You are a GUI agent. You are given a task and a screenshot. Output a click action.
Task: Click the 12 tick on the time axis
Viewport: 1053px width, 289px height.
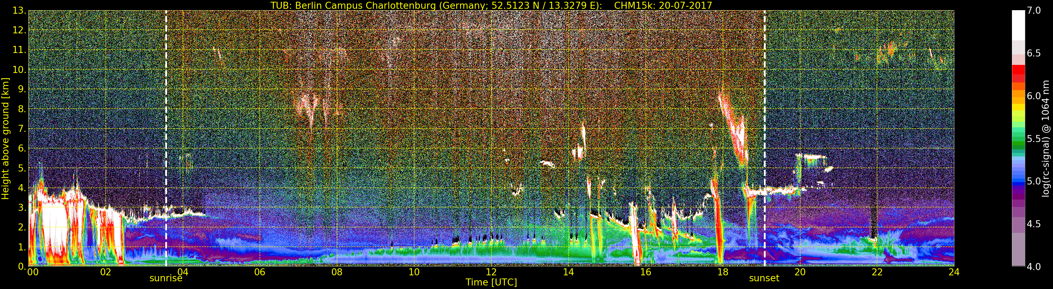[x=491, y=272]
